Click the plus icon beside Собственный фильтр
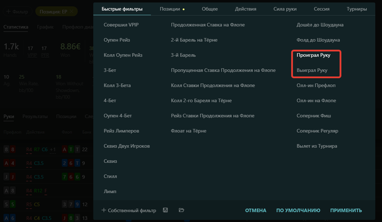 click(104, 210)
